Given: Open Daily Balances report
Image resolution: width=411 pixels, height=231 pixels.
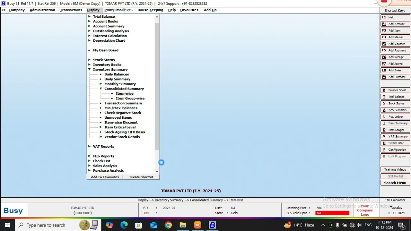Looking at the screenshot, I should [x=117, y=74].
